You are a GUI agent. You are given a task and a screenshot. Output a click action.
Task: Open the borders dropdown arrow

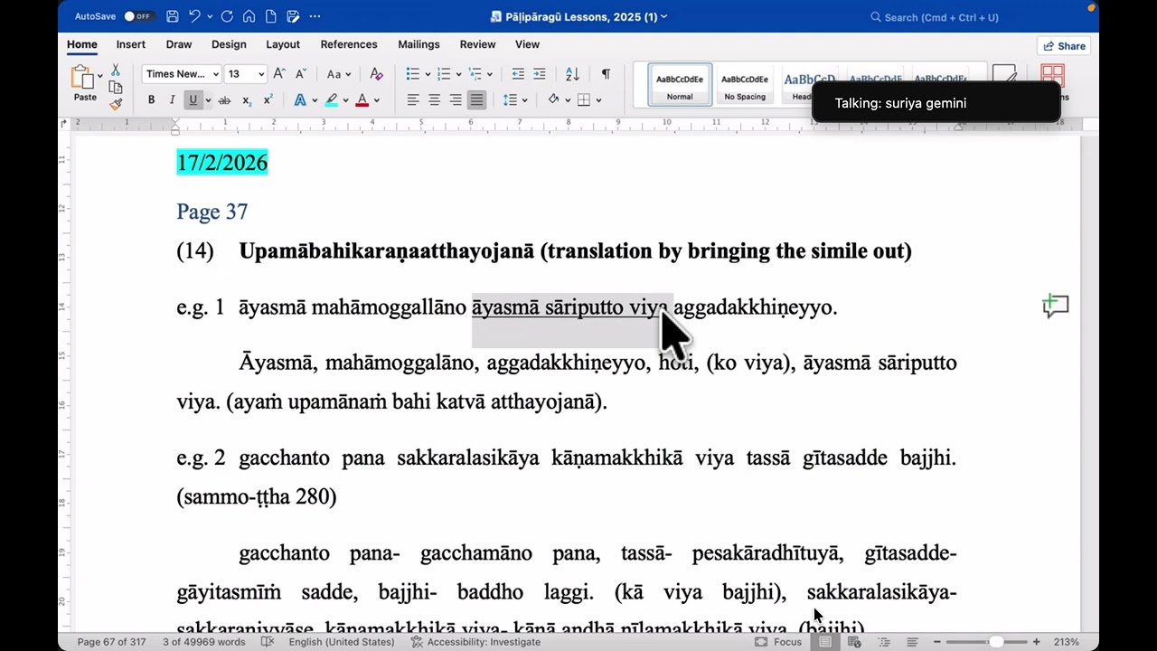(598, 99)
